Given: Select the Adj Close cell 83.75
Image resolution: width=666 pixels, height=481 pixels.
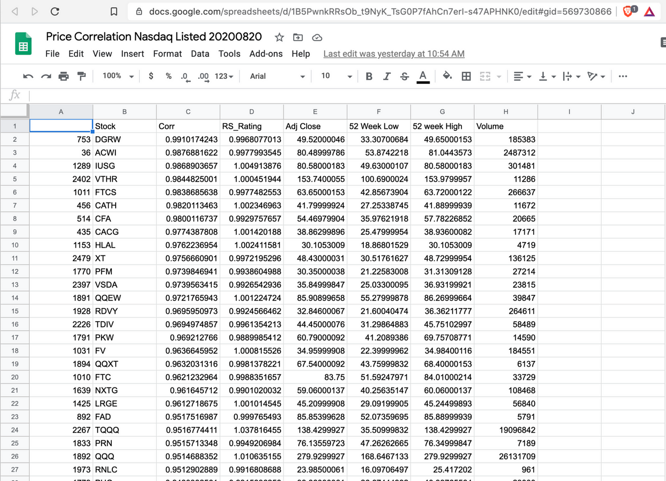Looking at the screenshot, I should (315, 377).
